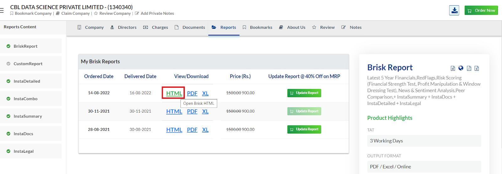Select BriskReport in Reports Content sidebar
This screenshot has height=174, width=502.
(31, 46)
